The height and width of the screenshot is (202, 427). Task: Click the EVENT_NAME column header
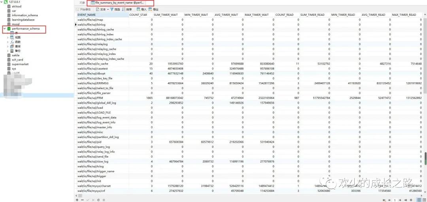87,15
